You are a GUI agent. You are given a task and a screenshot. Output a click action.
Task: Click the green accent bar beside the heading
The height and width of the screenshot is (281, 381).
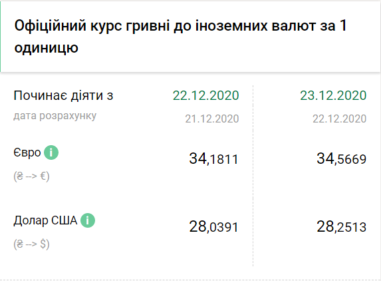click(x=1, y=37)
